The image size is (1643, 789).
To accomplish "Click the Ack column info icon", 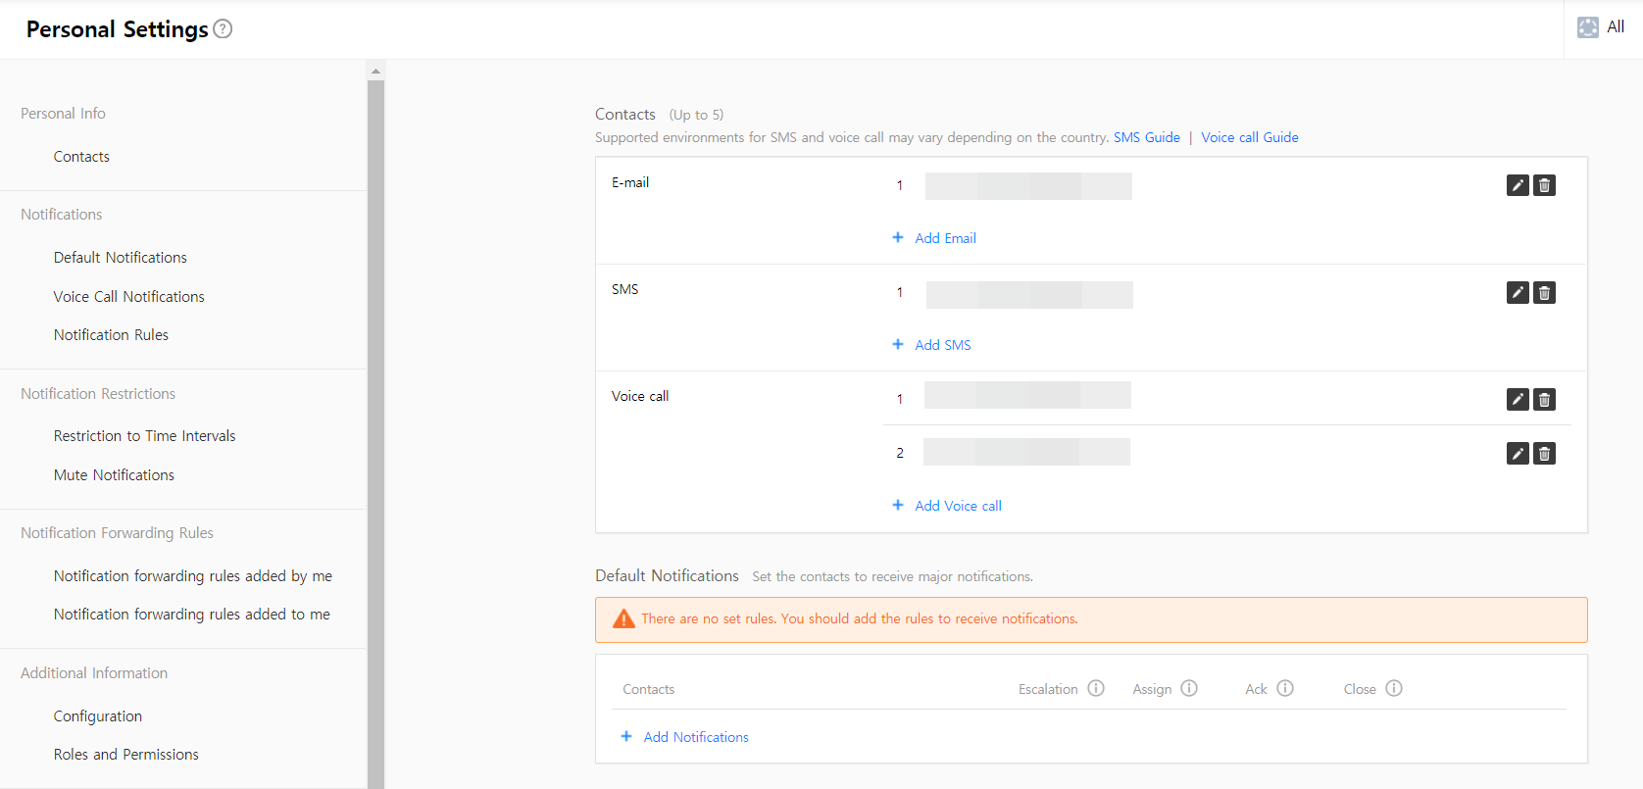I will [1285, 688].
